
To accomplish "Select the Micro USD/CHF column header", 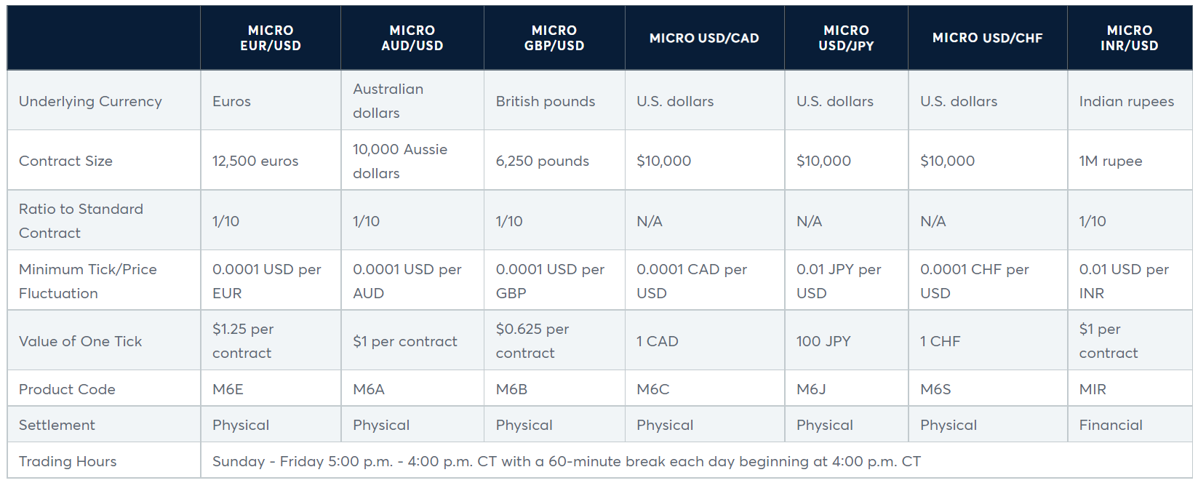I will tap(987, 38).
